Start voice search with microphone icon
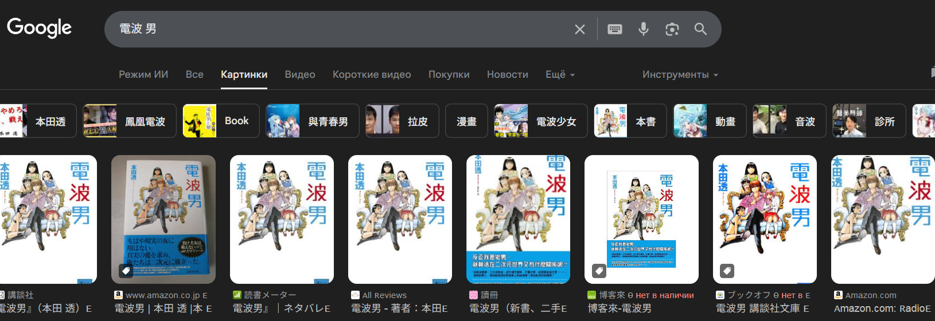 pos(644,29)
